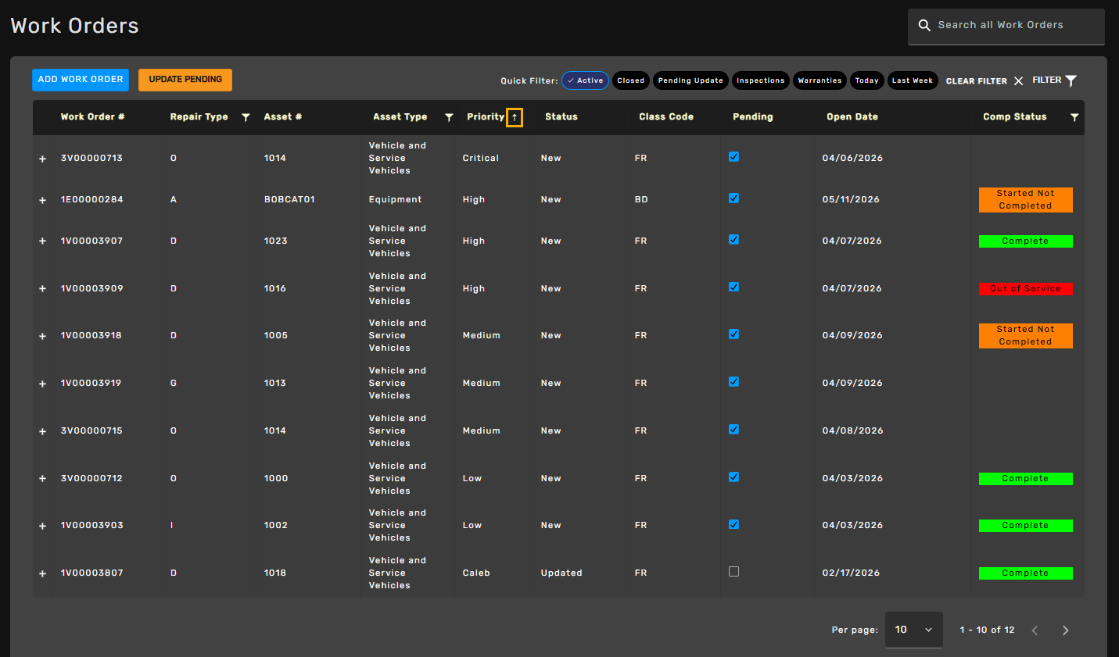
Task: Uncheck Pending for work order 1V00003909
Action: (733, 287)
